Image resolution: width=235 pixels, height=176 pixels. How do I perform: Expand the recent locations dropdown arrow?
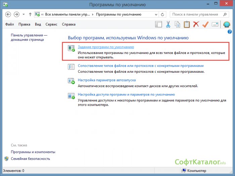click(x=23, y=15)
